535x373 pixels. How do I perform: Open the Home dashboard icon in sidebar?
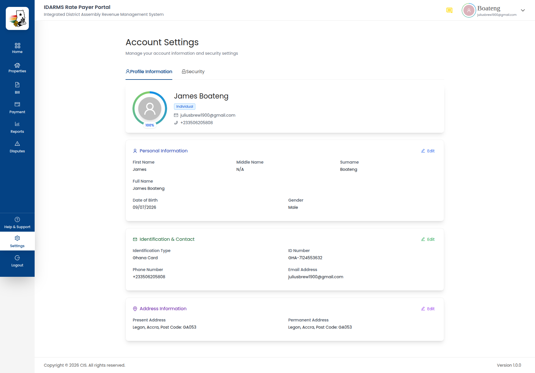(17, 46)
